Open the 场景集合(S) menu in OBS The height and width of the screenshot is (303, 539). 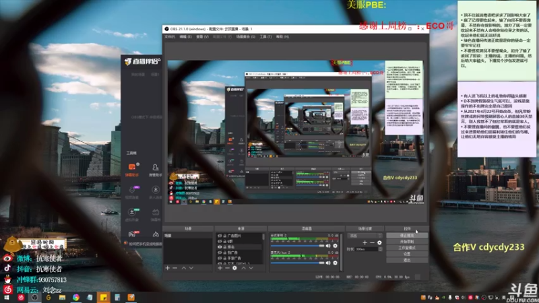click(245, 37)
